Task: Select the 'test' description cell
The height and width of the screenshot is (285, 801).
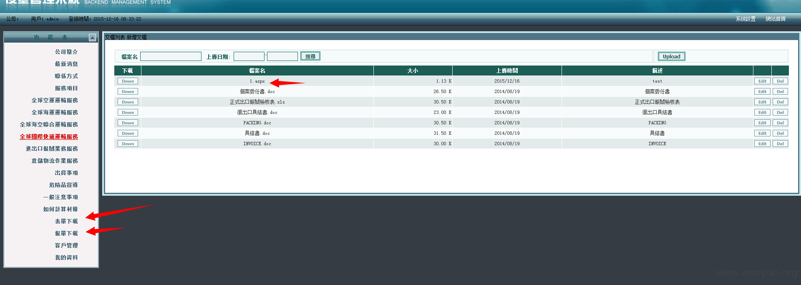Action: [657, 81]
